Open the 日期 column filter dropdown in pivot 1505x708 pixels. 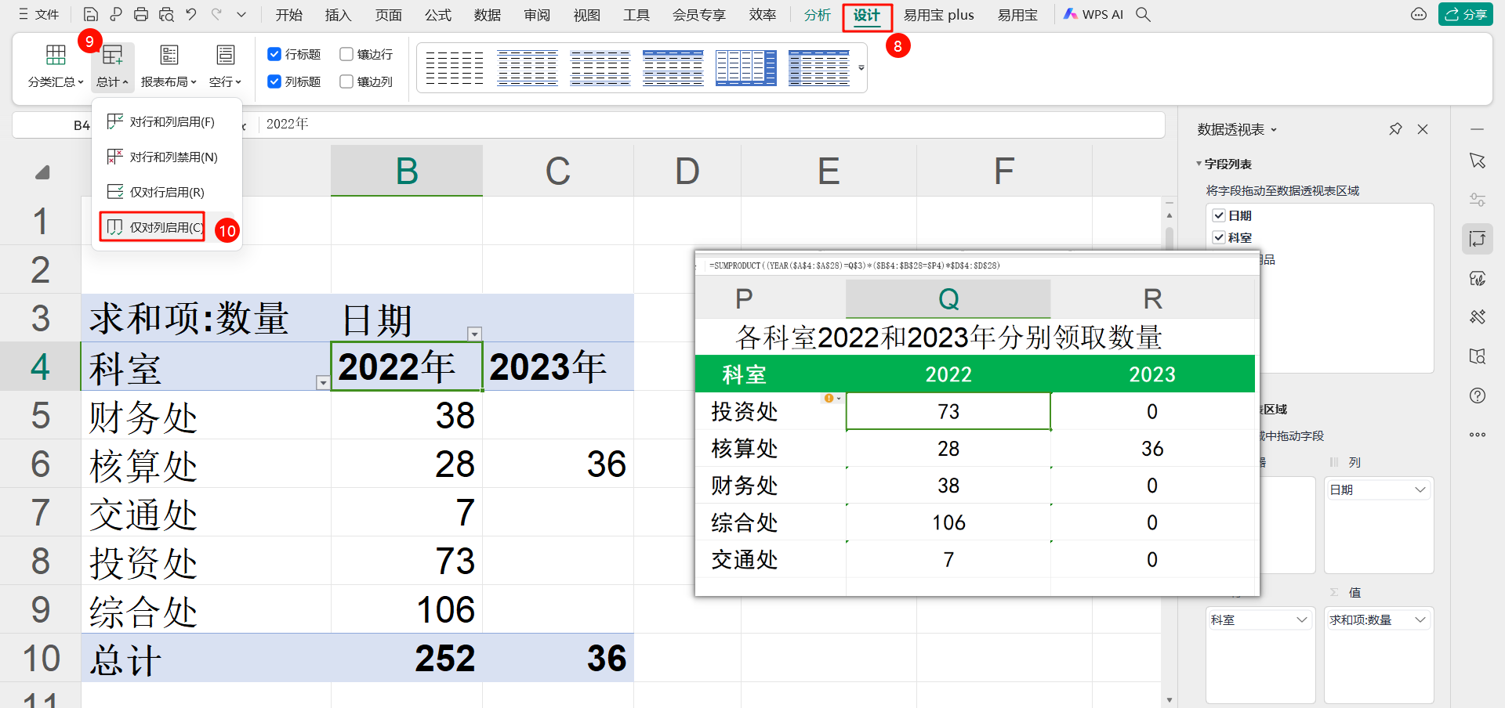(474, 334)
